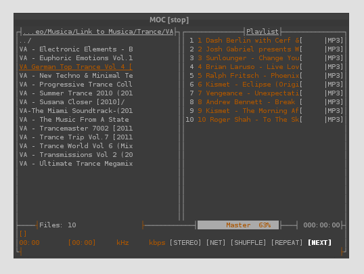The height and width of the screenshot is (274, 364).
Task: Open VA - Susana Closer [2010] folder
Action: [x=72, y=102]
